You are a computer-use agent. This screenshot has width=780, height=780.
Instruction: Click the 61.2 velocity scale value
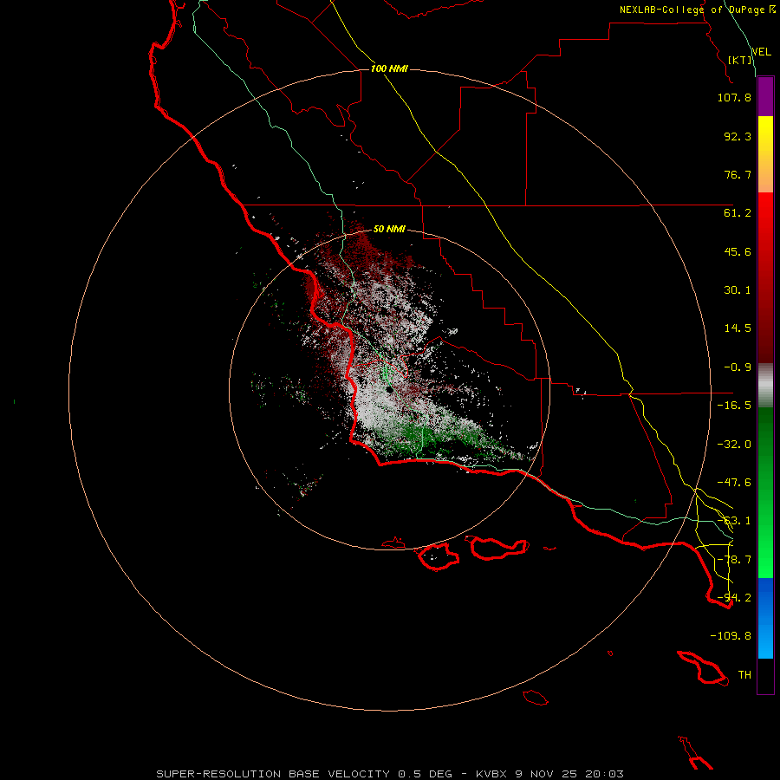coord(738,213)
